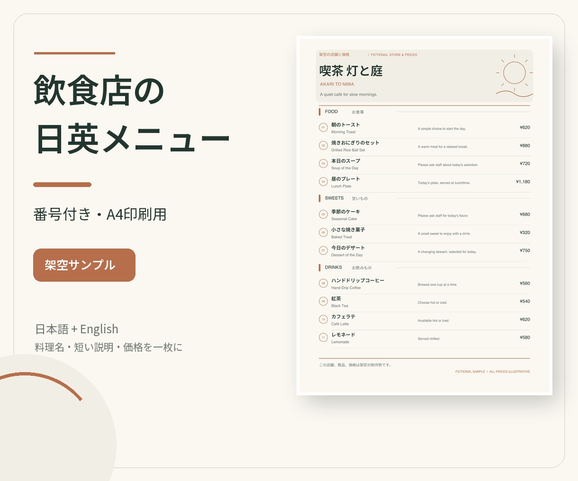Select the 03 circle next to 本日のスープ
Screen dimensions: 578x481
coord(324,164)
